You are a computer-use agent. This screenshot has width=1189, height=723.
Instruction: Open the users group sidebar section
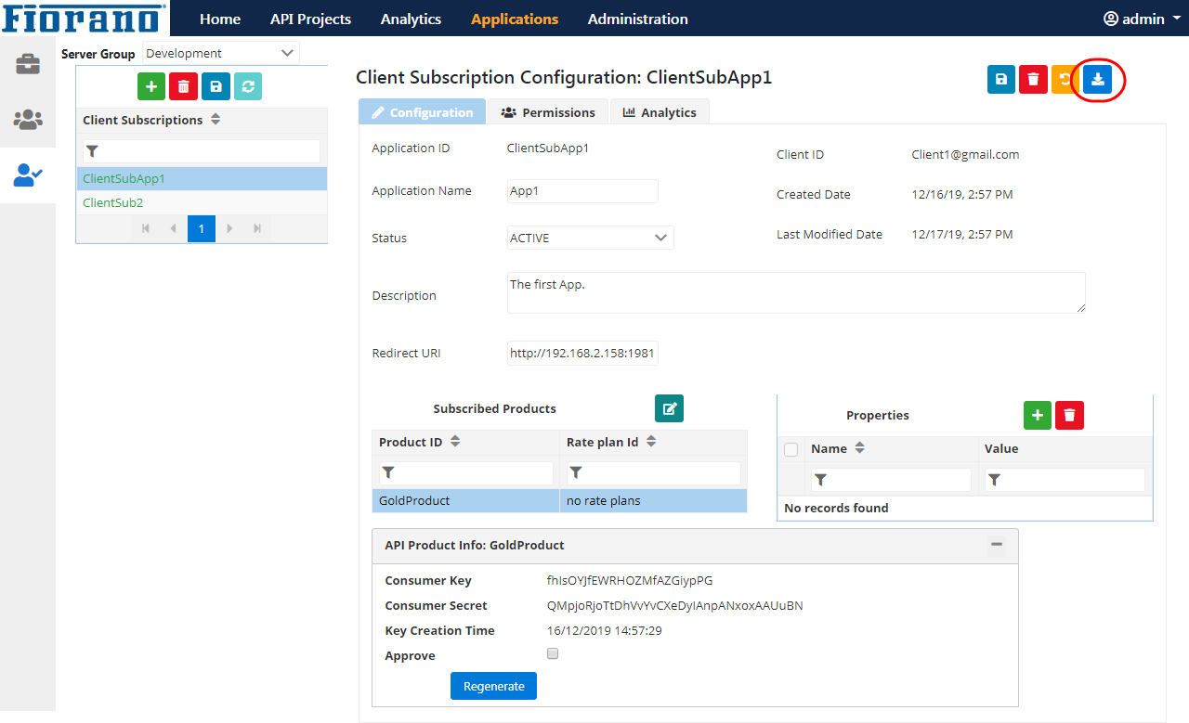(x=27, y=120)
